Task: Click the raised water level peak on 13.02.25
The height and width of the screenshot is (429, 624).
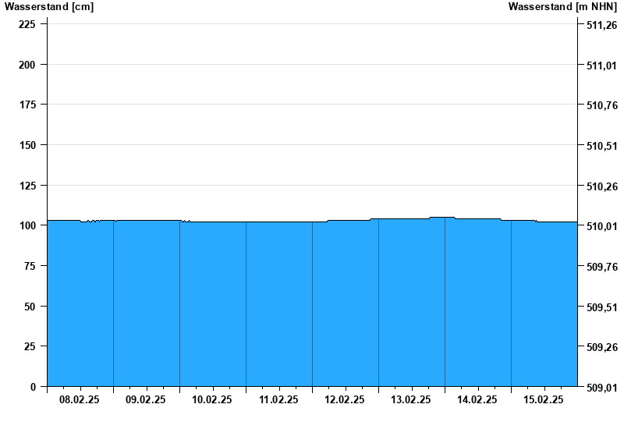Action: point(441,218)
